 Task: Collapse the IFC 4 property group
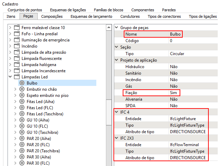pyautogui.click(x=117, y=112)
